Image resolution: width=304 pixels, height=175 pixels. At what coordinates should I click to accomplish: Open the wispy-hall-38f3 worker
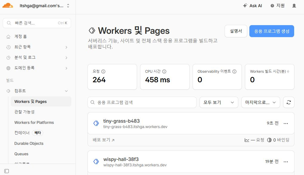(x=121, y=159)
